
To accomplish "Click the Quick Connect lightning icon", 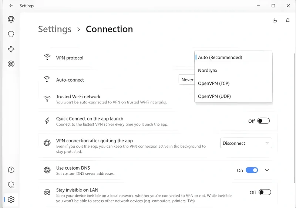I will click(x=47, y=121).
